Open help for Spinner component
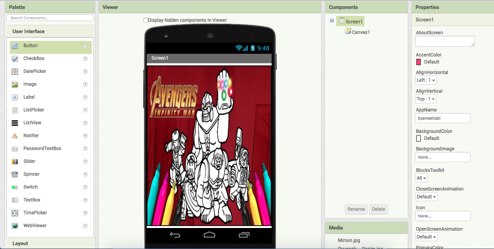Screen dimensions: 494x249 click(x=85, y=175)
